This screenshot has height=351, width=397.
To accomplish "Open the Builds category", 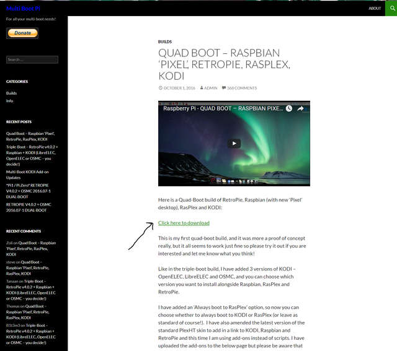I will coord(11,93).
